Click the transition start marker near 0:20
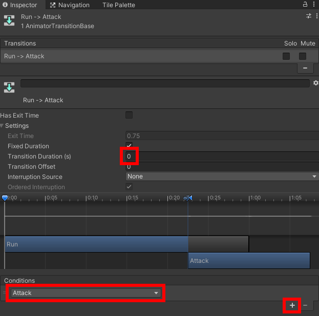This screenshot has height=316, width=319. point(188,198)
